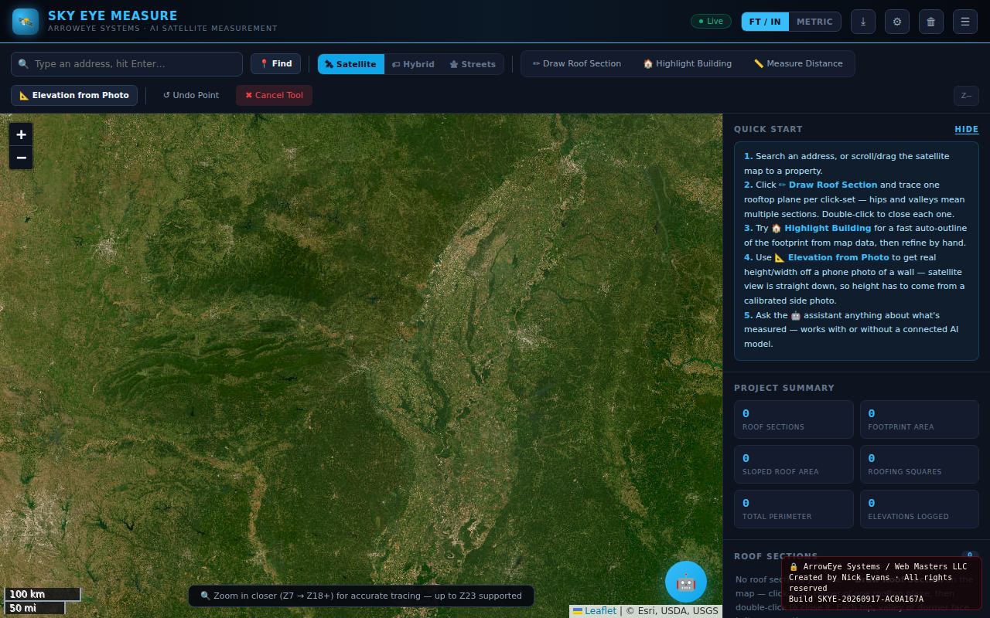Click the Footprint Area summary card
Screen dimensions: 990x618
click(920, 419)
